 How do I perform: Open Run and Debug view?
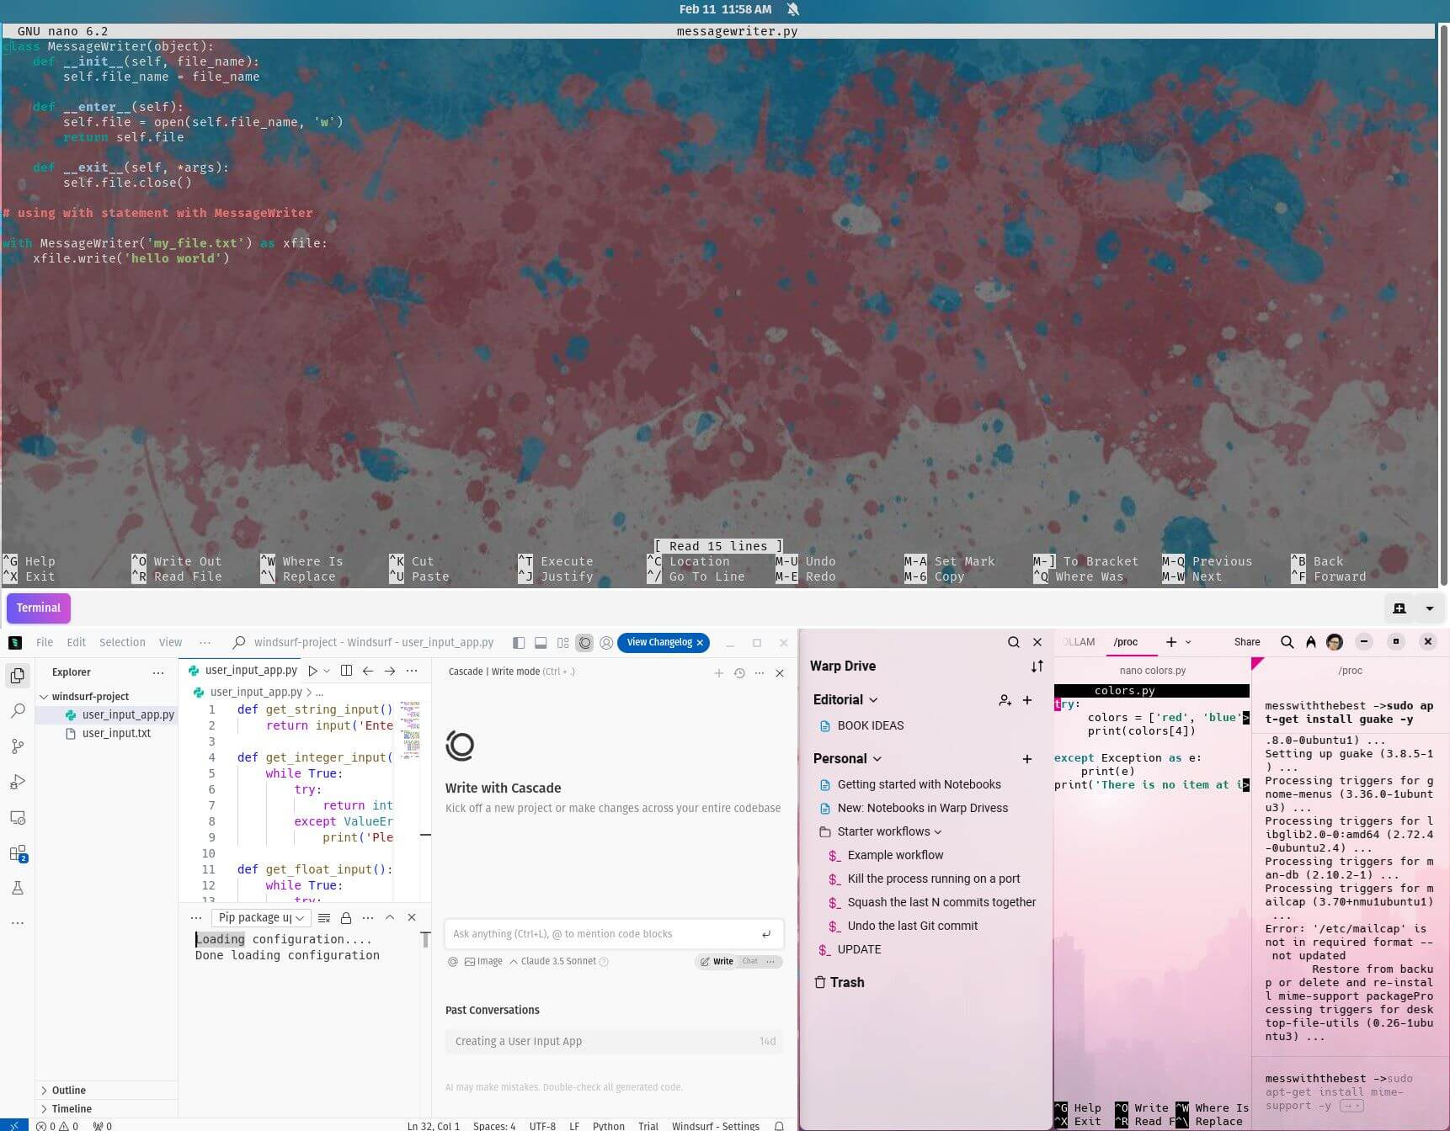click(18, 783)
